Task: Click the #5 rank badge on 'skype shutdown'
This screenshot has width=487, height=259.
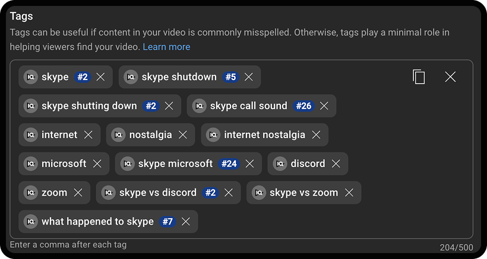Action: click(230, 77)
